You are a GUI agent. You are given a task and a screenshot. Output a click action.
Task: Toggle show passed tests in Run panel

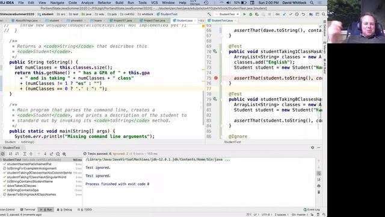2,154
